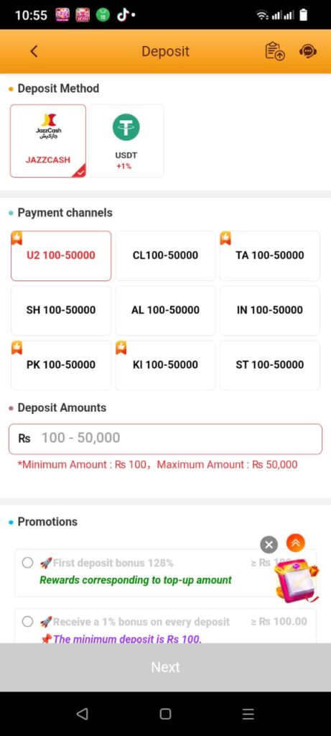Select the JazzCash deposit method
The width and height of the screenshot is (331, 736).
click(x=48, y=141)
